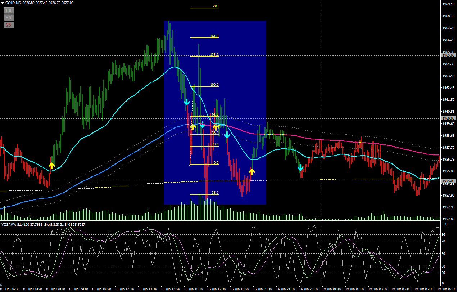The height and width of the screenshot is (292, 457).
Task: Click the 1967.20 price scale label
Action: 449,28
